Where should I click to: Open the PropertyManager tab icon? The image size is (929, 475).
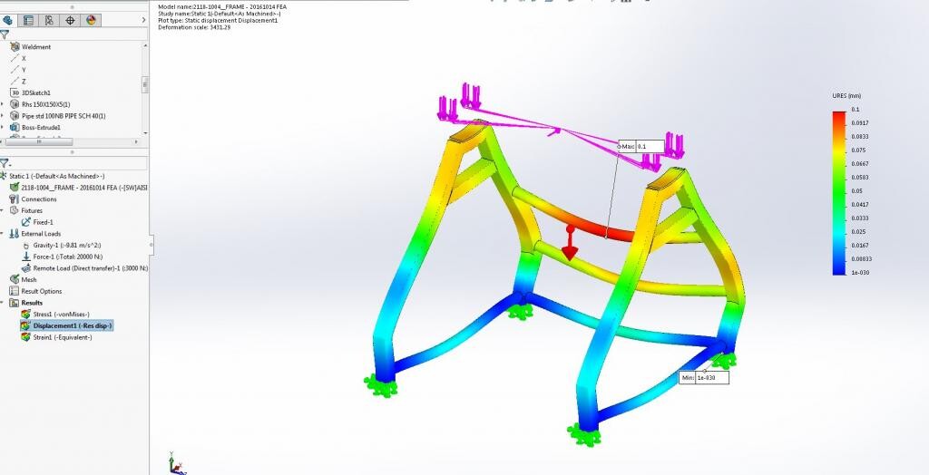click(29, 19)
